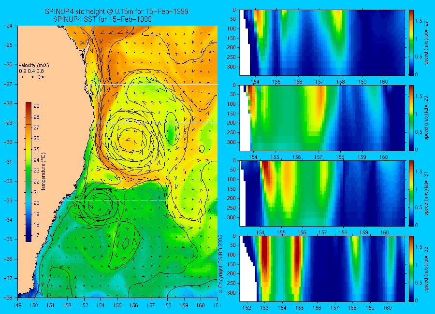Click the '161' longitude tick on SST map

[x=217, y=305]
